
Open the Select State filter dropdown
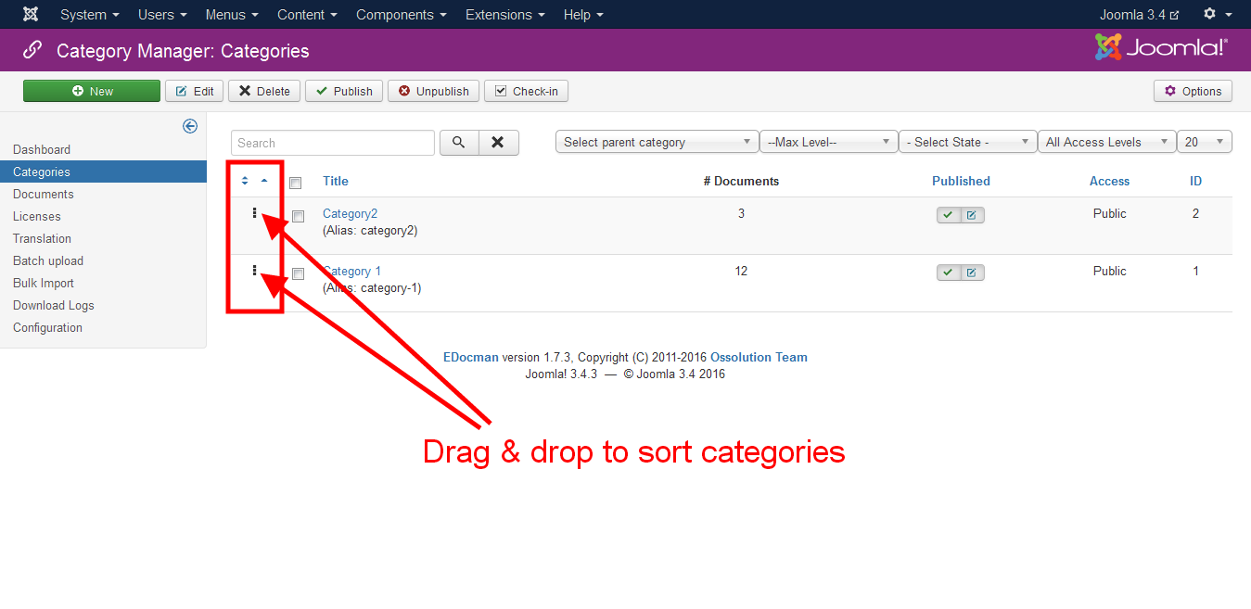pos(967,142)
